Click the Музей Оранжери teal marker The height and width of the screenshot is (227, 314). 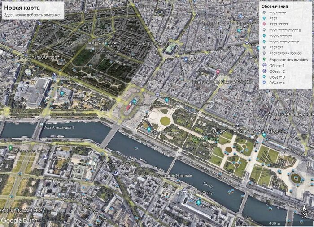click(x=149, y=129)
